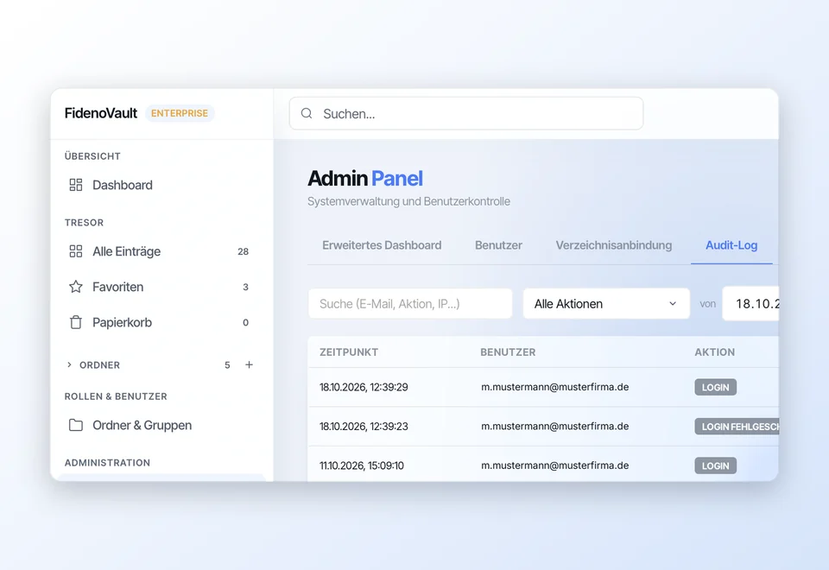Screen dimensions: 829x570
Task: Switch to the Erweitertes Dashboard tab
Action: click(x=382, y=245)
